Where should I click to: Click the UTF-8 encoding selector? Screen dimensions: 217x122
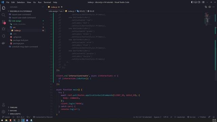pos(166,117)
